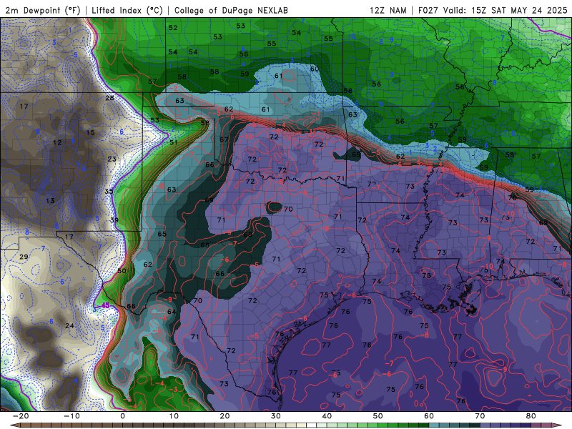Click the 20 tick label on color bar
Screen dimensions: 572x429
coord(225,416)
